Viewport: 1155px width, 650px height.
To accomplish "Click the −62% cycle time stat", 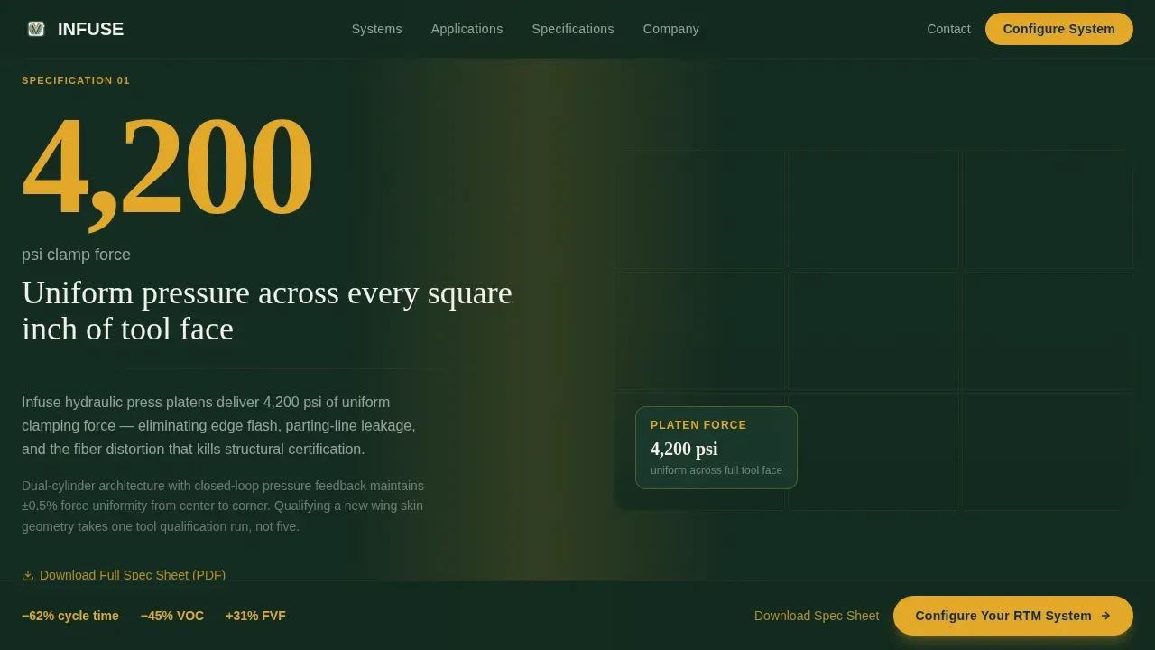I will pyautogui.click(x=70, y=616).
